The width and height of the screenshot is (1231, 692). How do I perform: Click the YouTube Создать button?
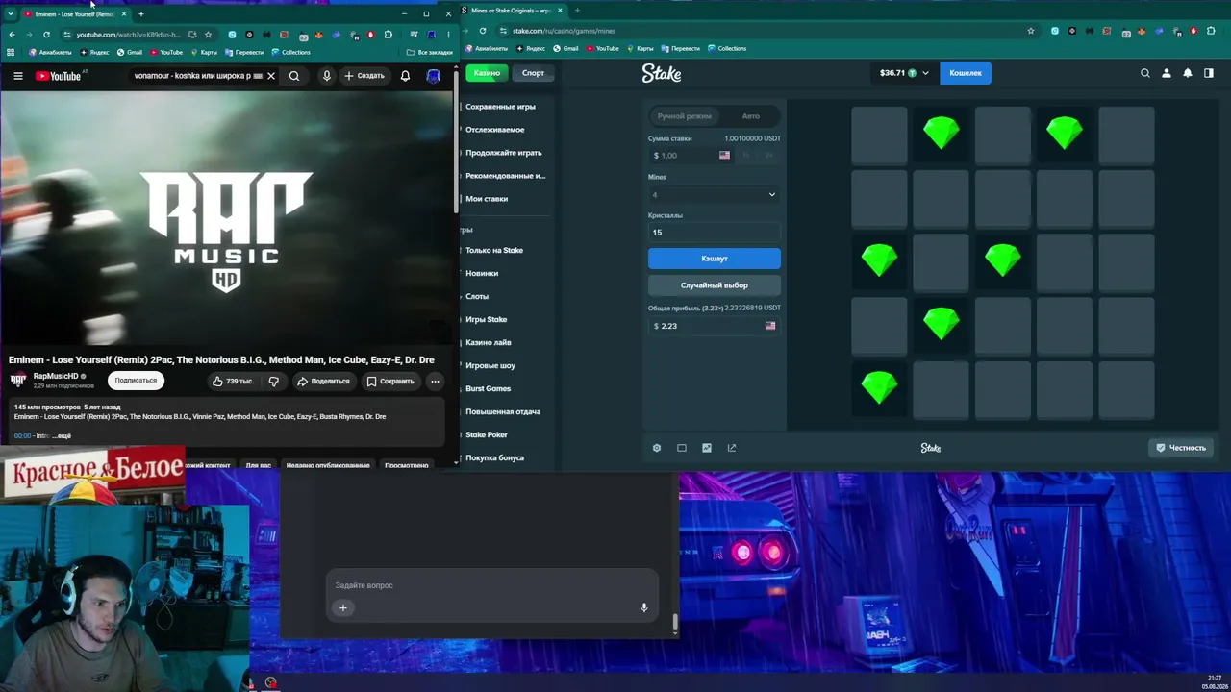(x=364, y=76)
